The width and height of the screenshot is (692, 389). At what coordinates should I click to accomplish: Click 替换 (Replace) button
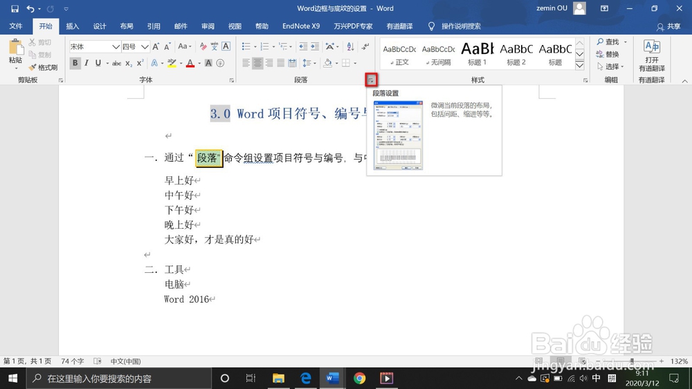point(608,54)
